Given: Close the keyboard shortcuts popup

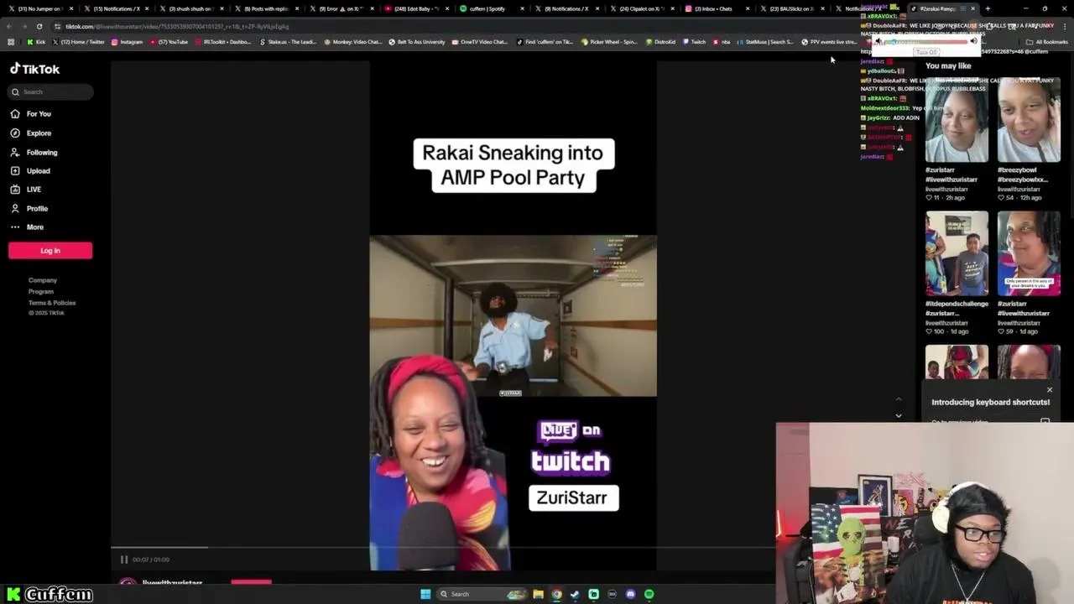Looking at the screenshot, I should pos(1049,390).
